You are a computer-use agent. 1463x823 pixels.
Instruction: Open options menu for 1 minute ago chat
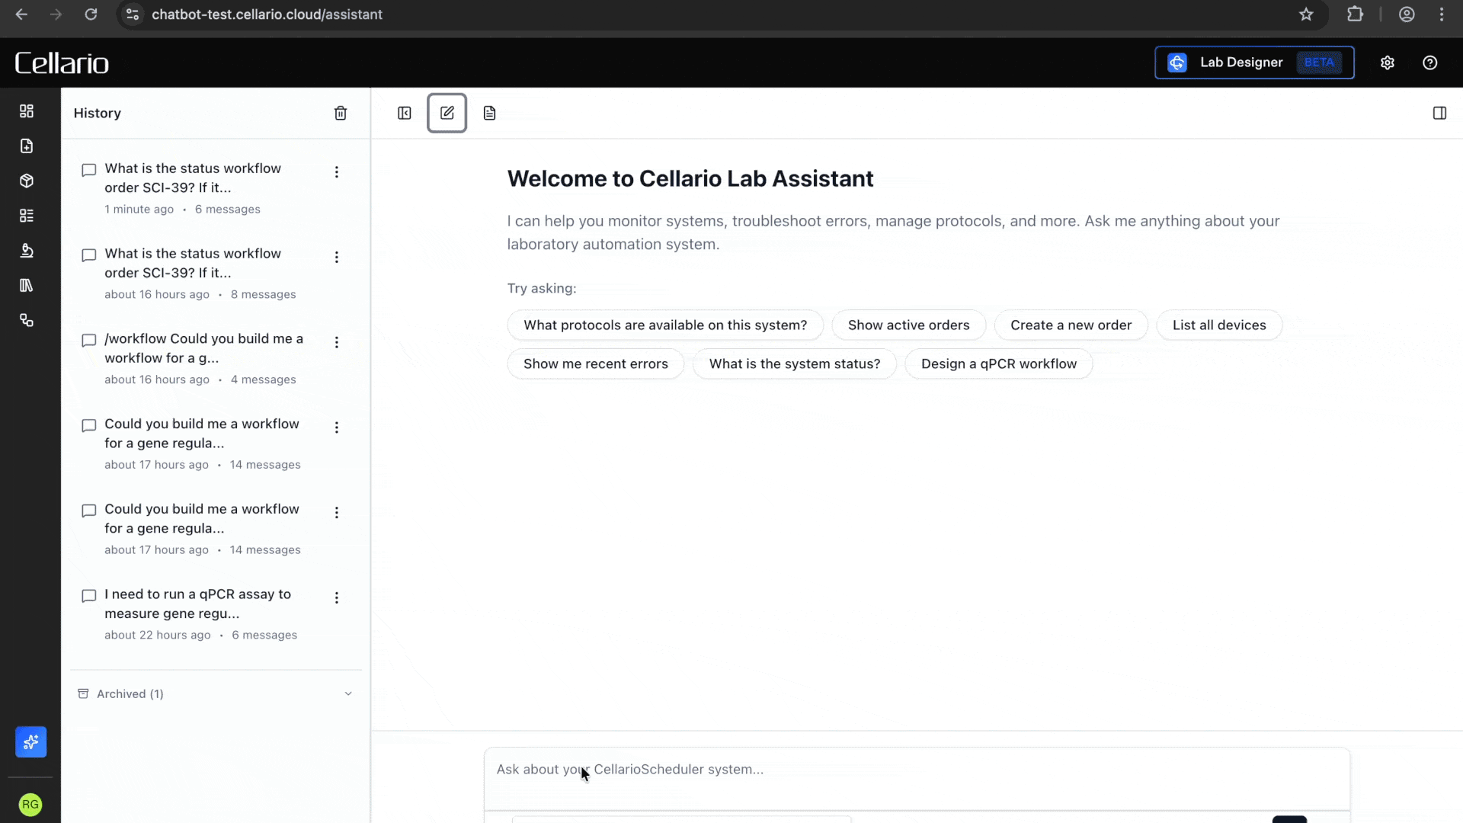pyautogui.click(x=336, y=172)
